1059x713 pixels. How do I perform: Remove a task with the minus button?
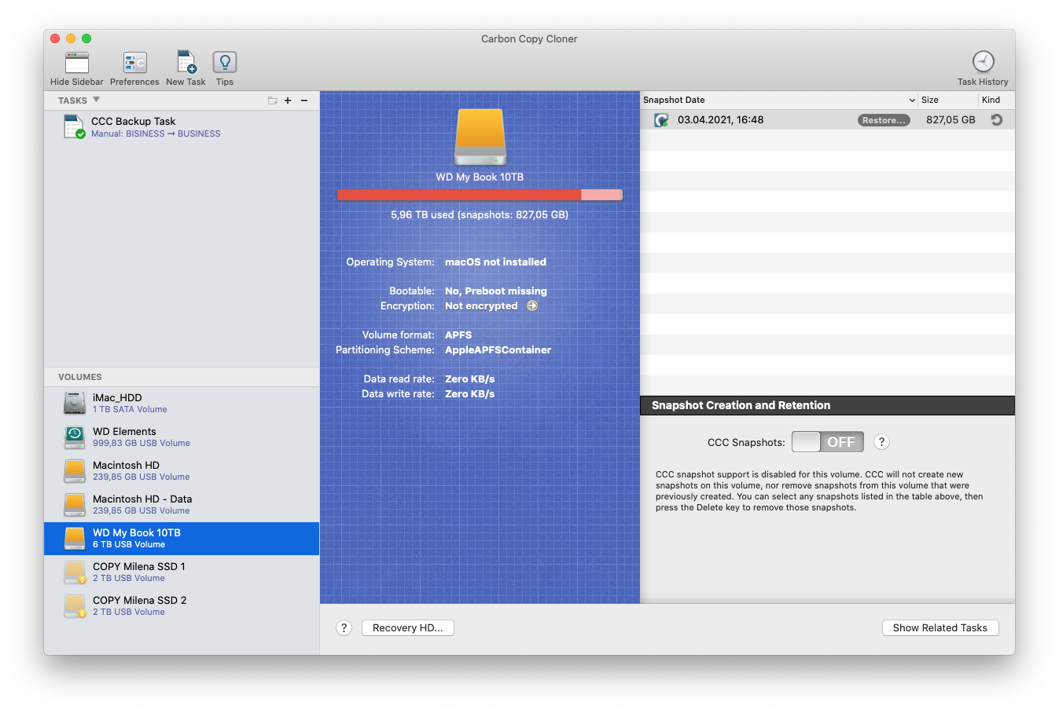(304, 101)
